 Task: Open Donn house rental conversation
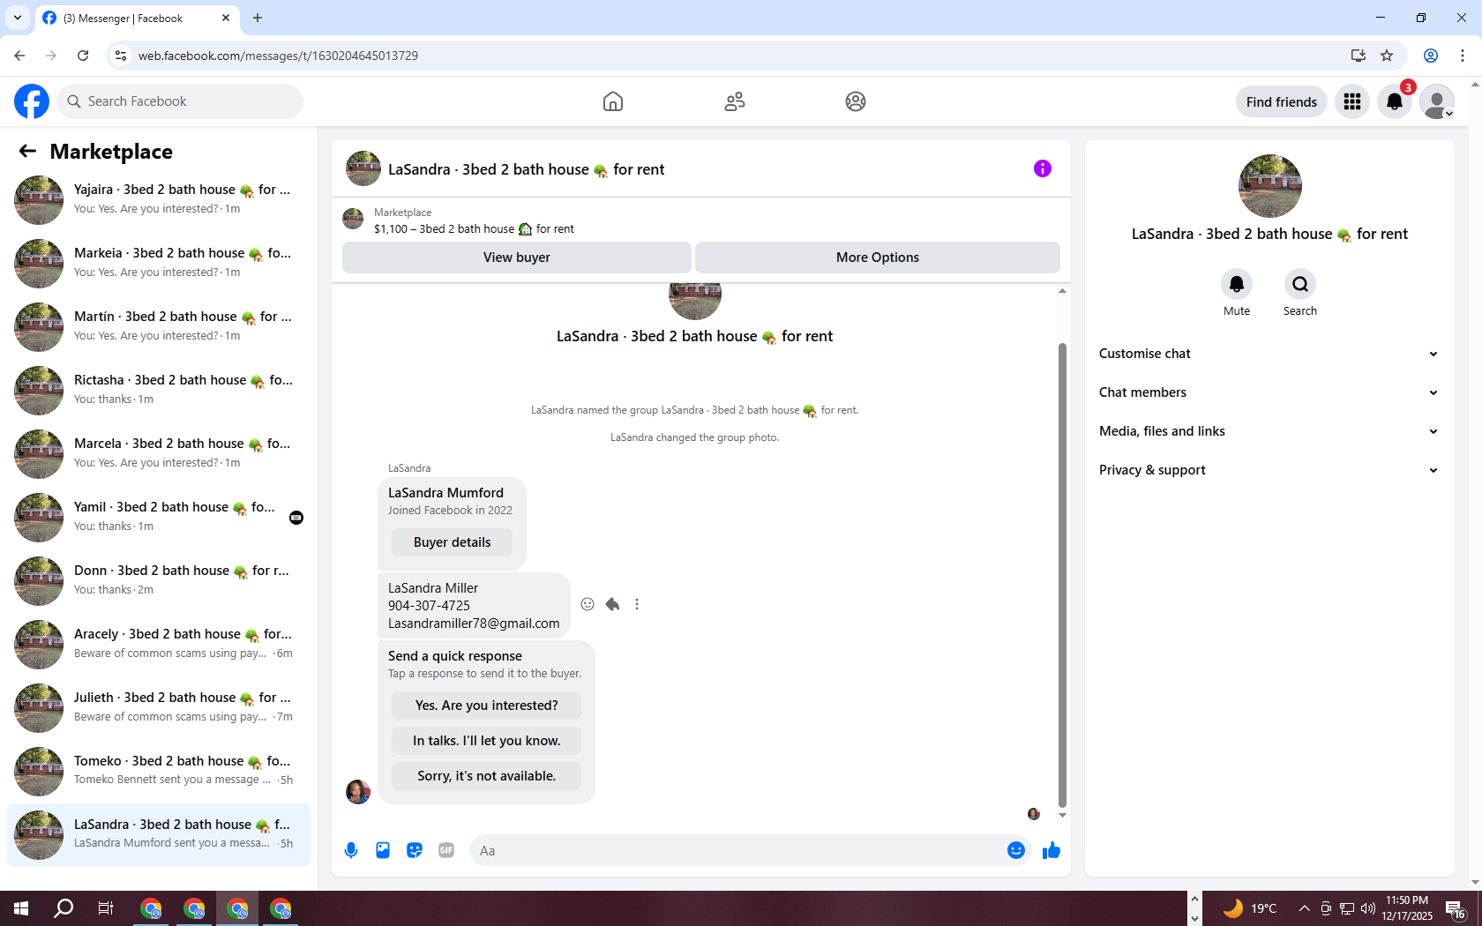[x=159, y=581]
